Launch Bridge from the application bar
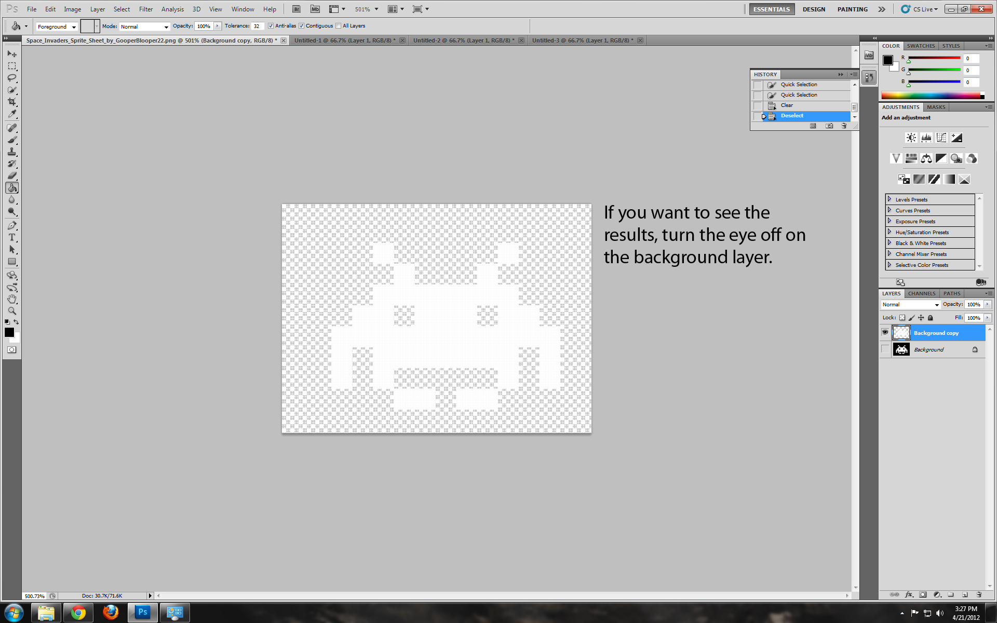Image resolution: width=997 pixels, height=623 pixels. 296,9
